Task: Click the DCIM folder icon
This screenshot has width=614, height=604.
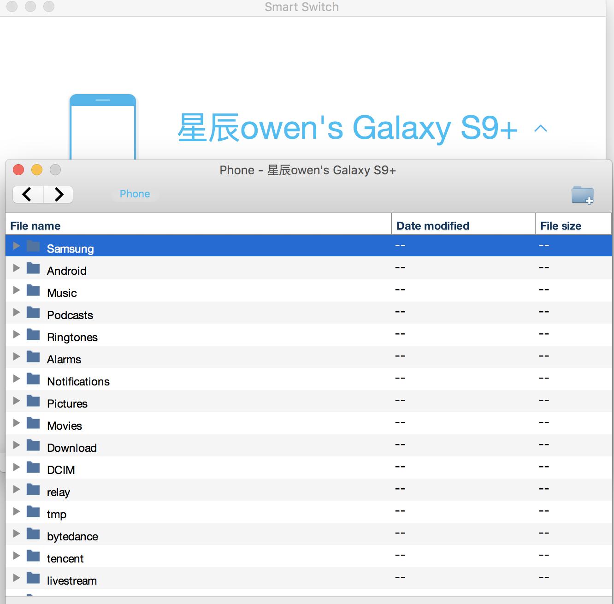Action: pyautogui.click(x=33, y=467)
